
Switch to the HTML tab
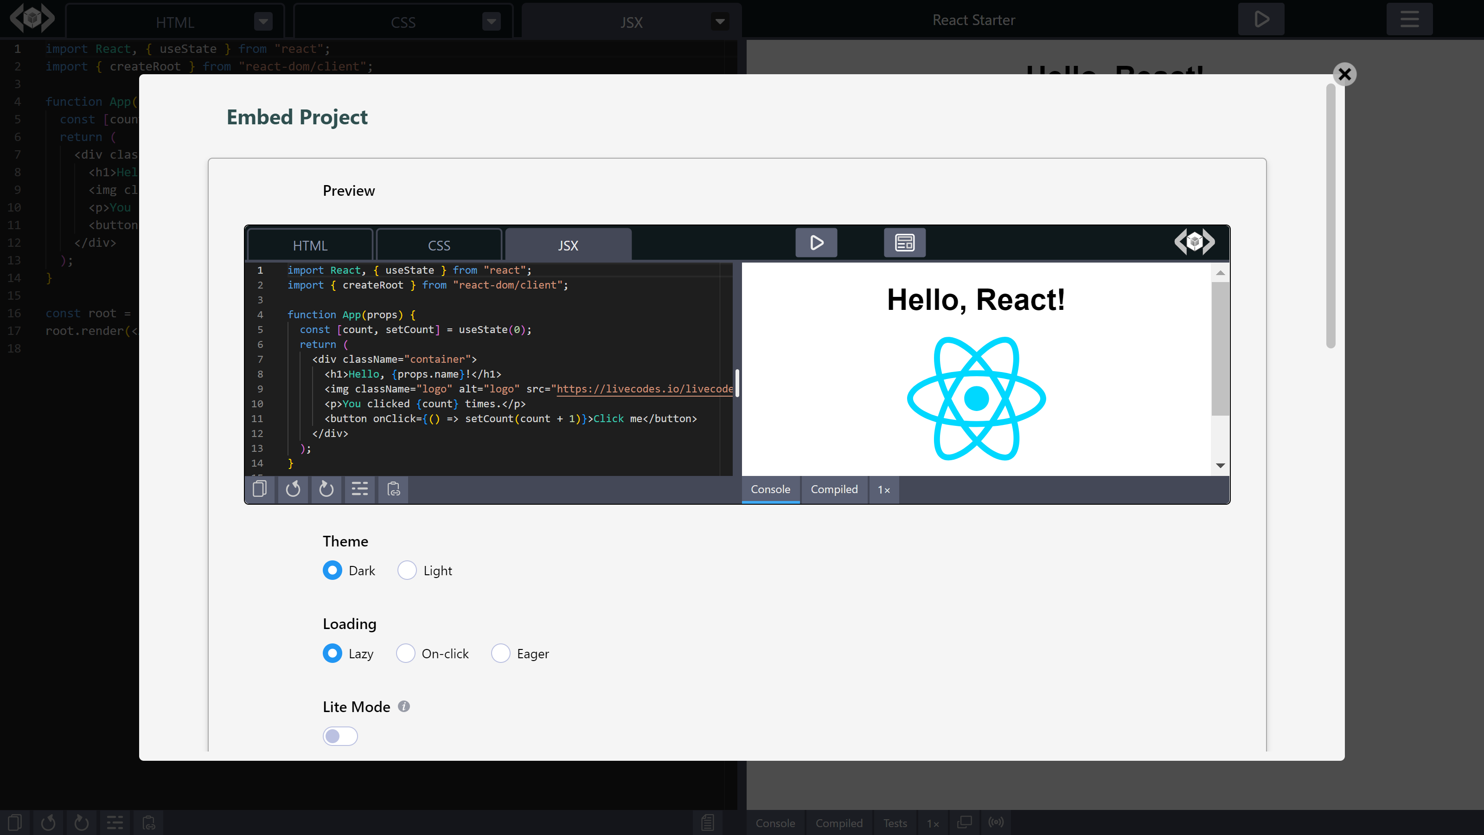pyautogui.click(x=310, y=244)
